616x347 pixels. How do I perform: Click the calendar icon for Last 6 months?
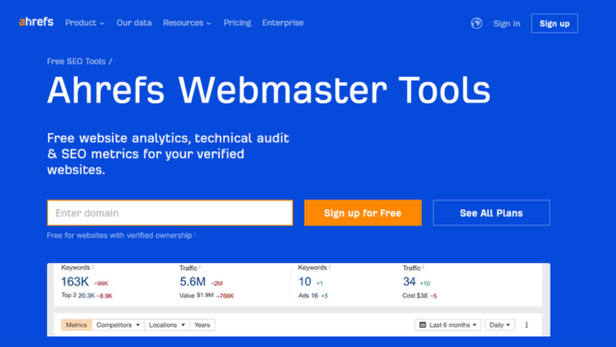click(423, 325)
